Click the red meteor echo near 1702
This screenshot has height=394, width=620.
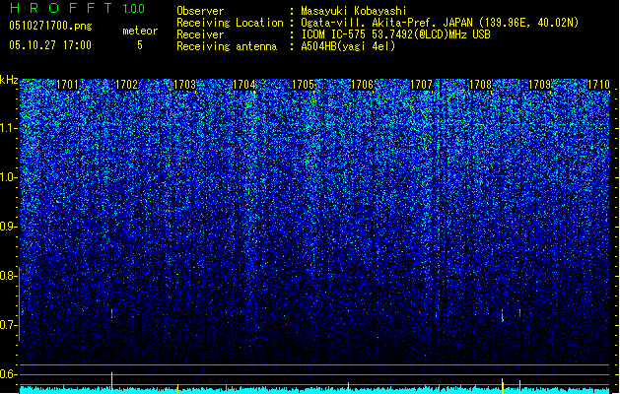click(x=112, y=314)
